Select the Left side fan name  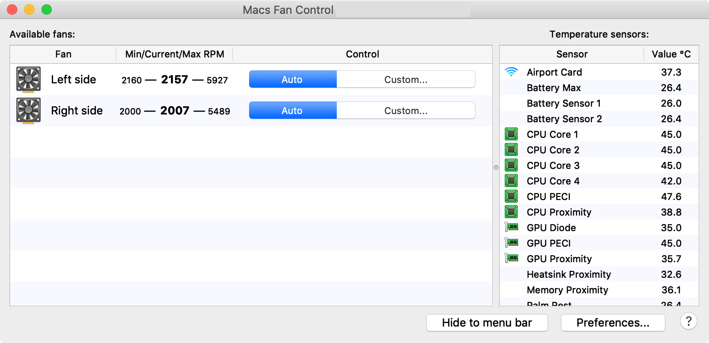(73, 79)
